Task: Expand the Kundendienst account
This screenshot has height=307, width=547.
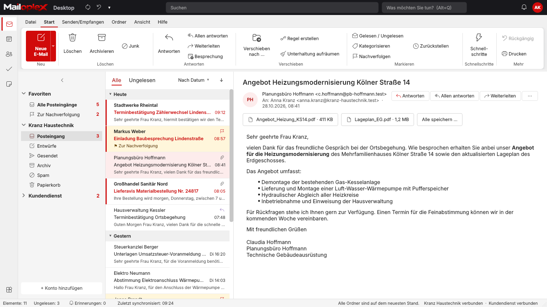Action: click(24, 196)
